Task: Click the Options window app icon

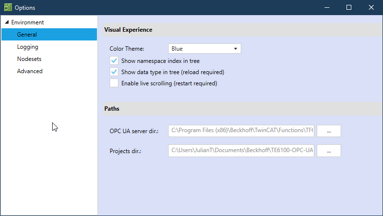Action: (x=8, y=7)
